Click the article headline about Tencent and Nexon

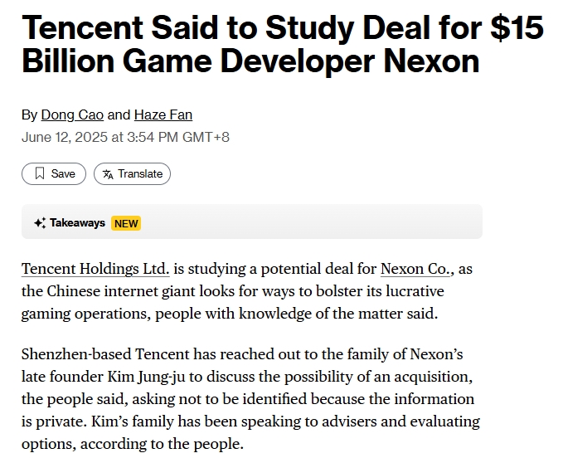pos(282,45)
